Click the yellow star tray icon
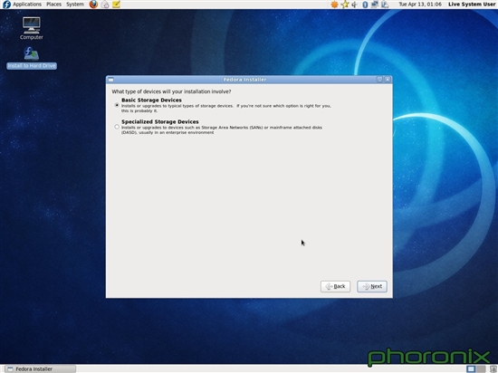 pos(345,5)
